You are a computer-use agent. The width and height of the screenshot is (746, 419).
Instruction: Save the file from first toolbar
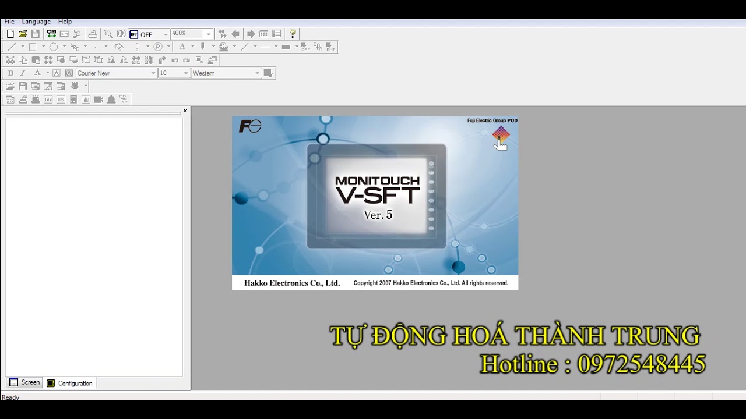[x=36, y=34]
